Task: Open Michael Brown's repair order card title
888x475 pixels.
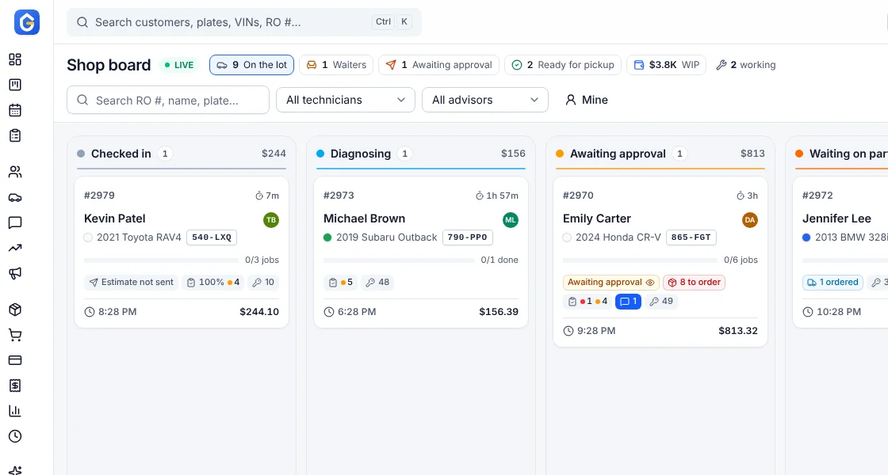Action: pyautogui.click(x=364, y=218)
